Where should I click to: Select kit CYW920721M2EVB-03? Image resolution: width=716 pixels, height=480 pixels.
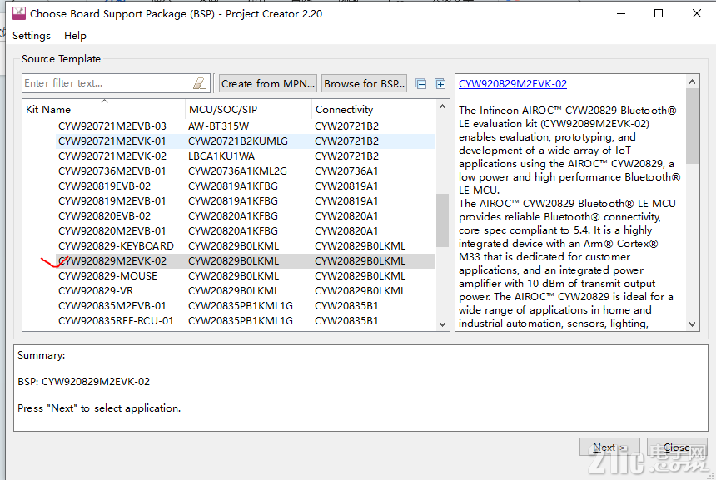coord(112,126)
